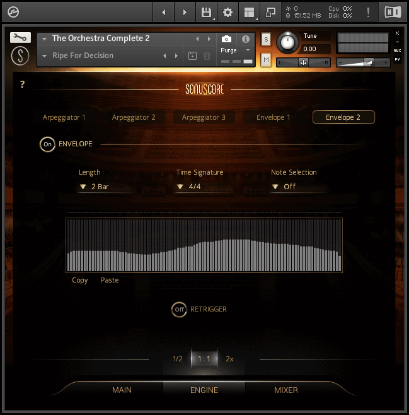This screenshot has width=409, height=415.
Task: Click the memory readout "151.52 MB"
Action: point(308,16)
